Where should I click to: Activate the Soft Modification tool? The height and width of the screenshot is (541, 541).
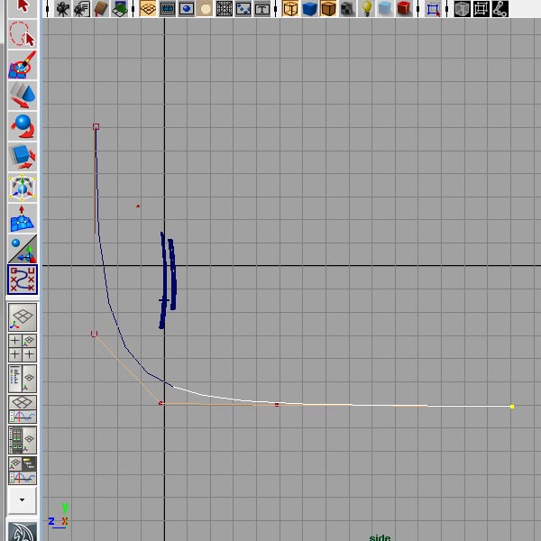[22, 218]
